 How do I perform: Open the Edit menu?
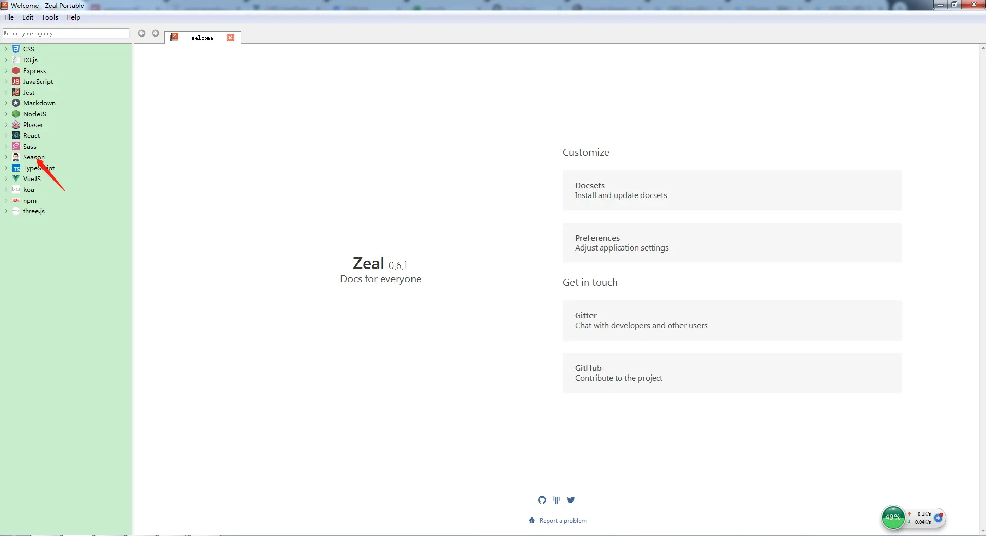(x=28, y=17)
